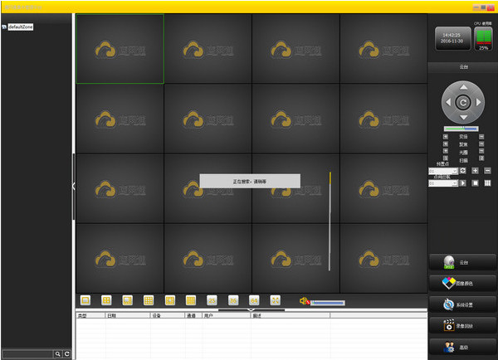Open 系统设置 system settings
The image size is (498, 360).
coord(463,304)
